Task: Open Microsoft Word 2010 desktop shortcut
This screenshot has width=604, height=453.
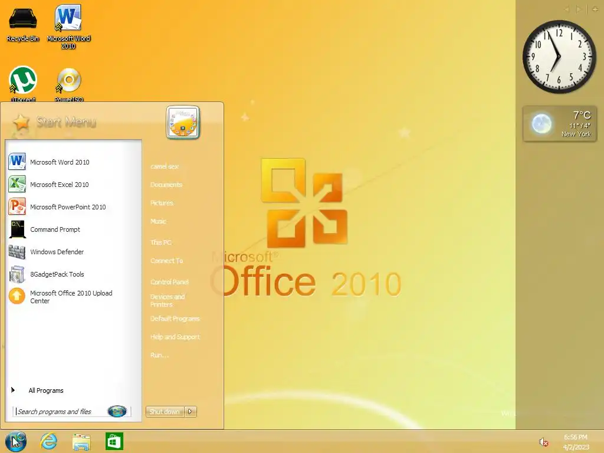Action: tap(68, 26)
